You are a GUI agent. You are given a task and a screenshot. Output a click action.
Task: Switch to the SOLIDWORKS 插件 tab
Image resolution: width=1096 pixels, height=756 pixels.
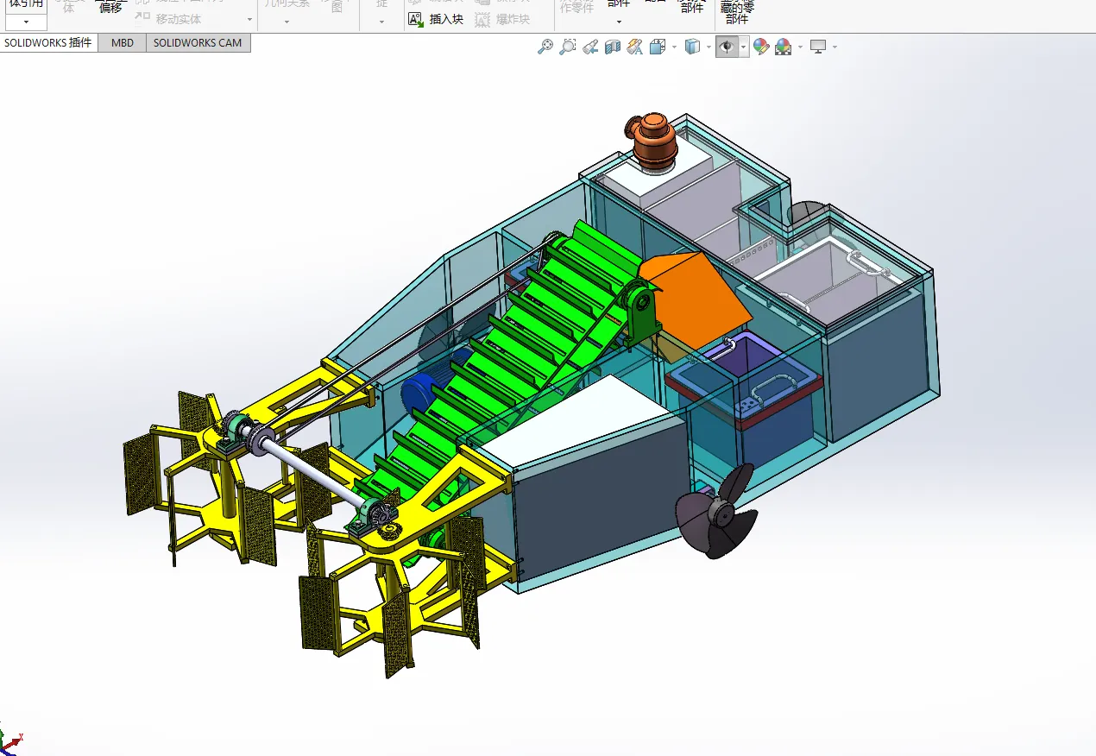click(x=49, y=43)
